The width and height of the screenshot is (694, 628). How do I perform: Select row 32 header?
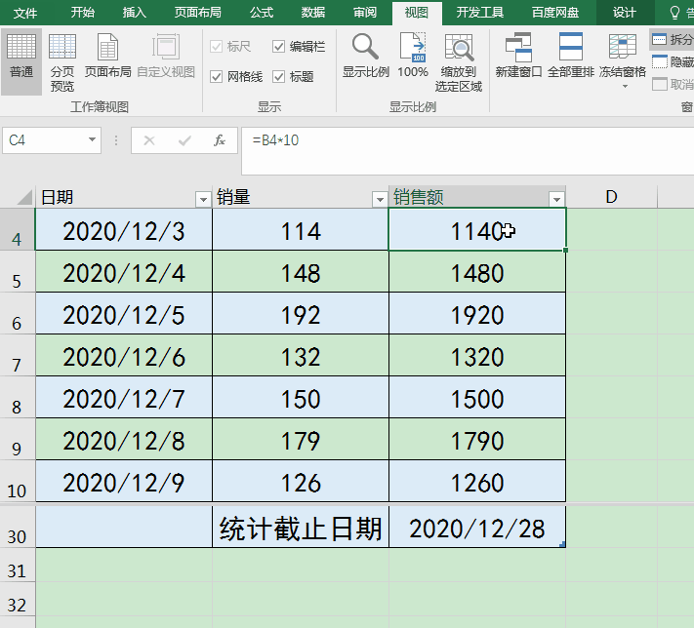coord(17,600)
